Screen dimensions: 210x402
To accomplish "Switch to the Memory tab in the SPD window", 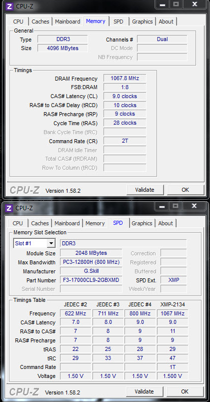I will pyautogui.click(x=95, y=223).
